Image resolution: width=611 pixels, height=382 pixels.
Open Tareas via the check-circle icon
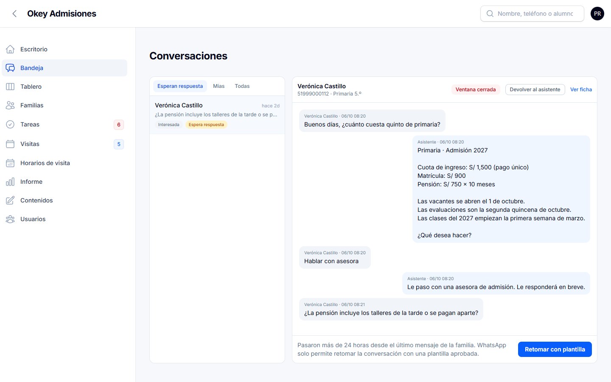click(x=10, y=124)
